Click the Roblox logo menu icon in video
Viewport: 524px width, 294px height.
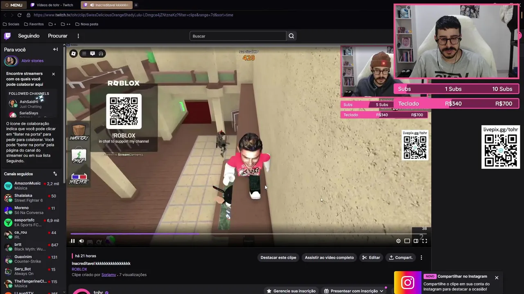point(73,53)
